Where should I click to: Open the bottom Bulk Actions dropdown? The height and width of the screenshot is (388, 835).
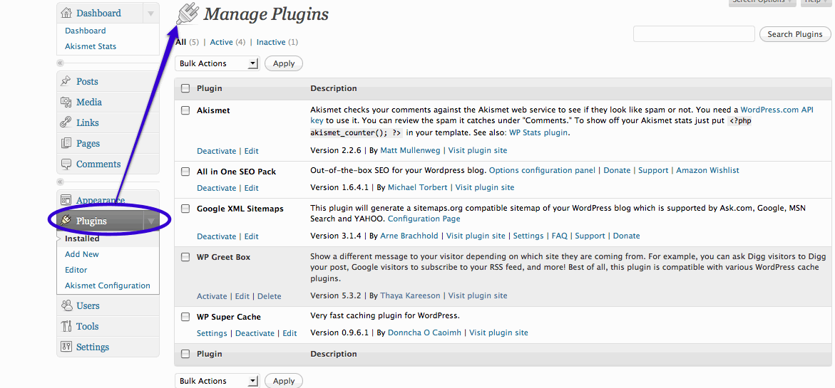coord(217,381)
